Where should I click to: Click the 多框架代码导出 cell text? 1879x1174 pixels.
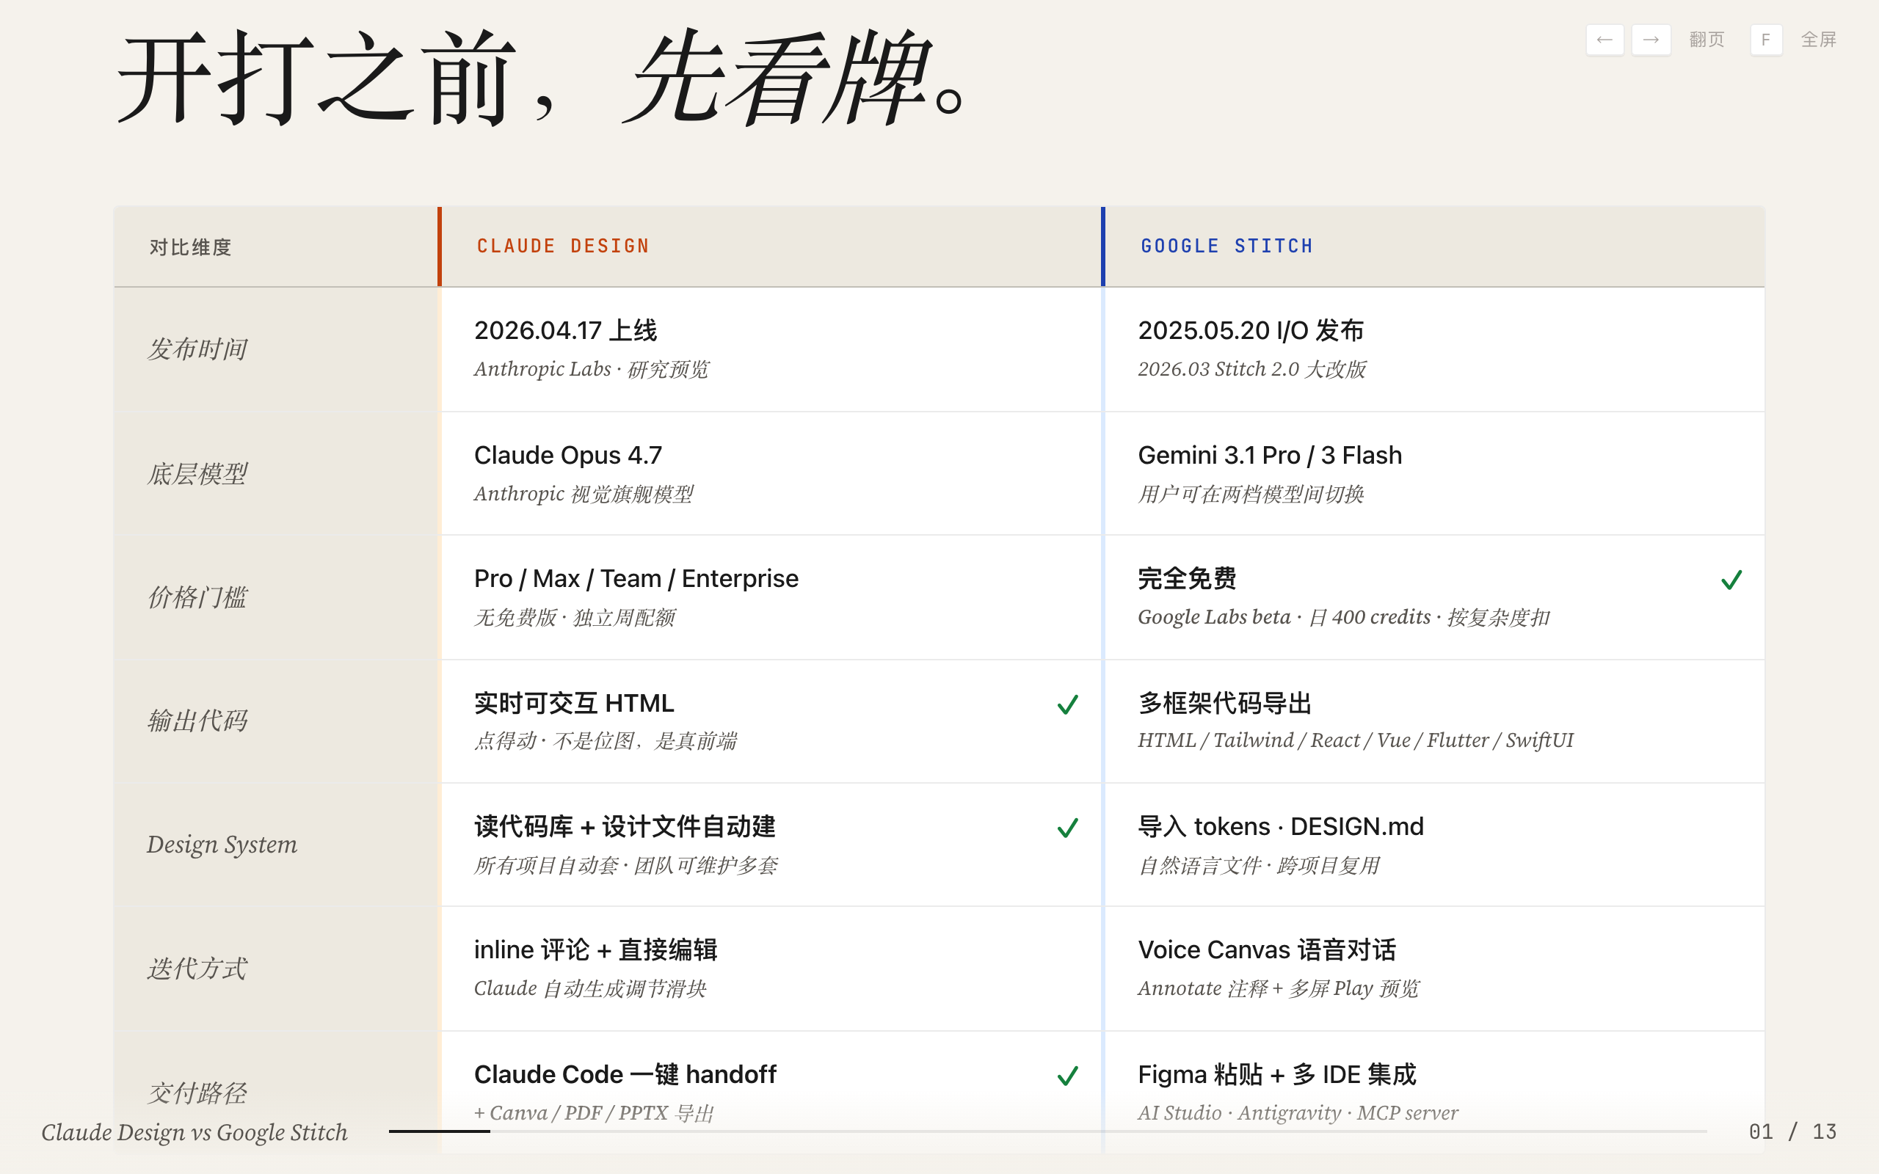click(1225, 703)
